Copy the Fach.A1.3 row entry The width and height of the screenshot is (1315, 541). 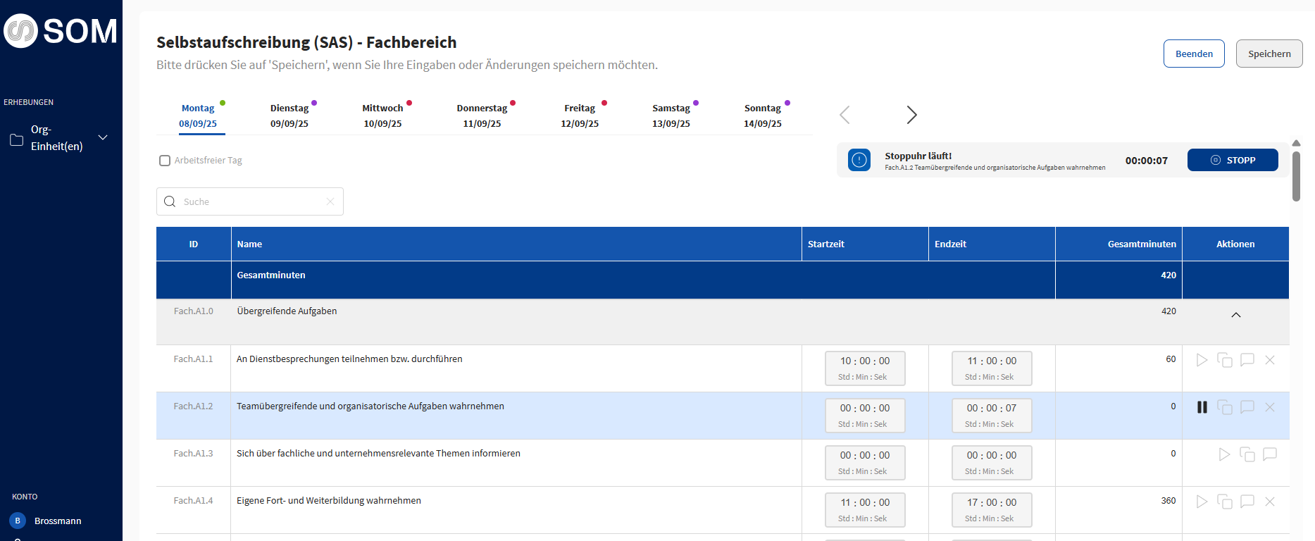coord(1247,454)
